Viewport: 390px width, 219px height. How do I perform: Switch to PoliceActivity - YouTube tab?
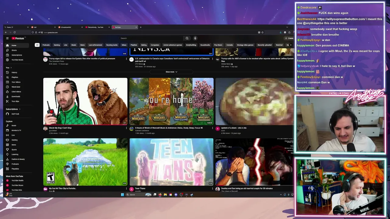(x=97, y=27)
